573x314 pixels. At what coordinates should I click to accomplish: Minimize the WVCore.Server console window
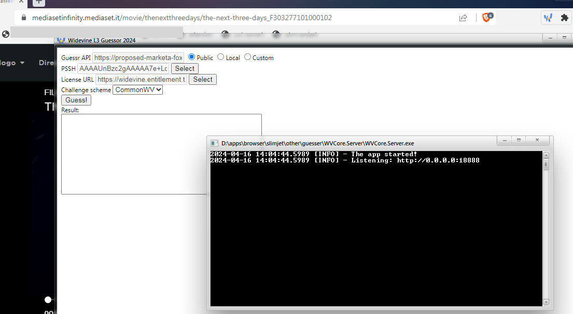[505, 140]
